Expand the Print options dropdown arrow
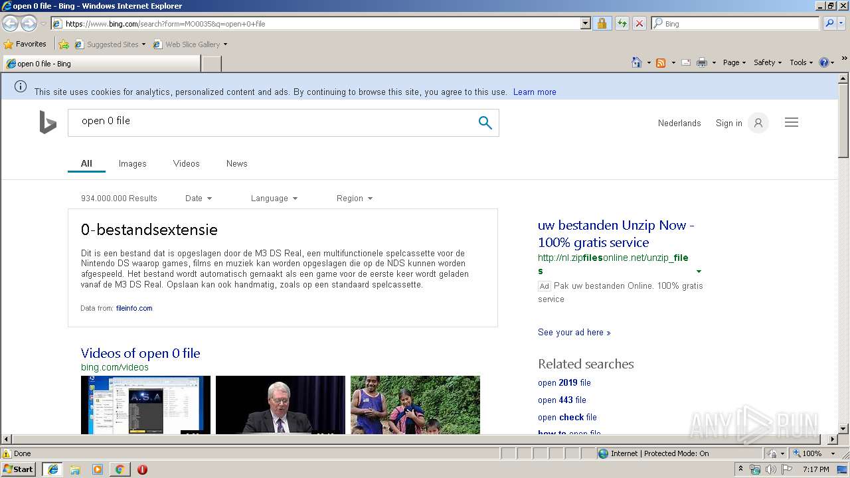 714,62
